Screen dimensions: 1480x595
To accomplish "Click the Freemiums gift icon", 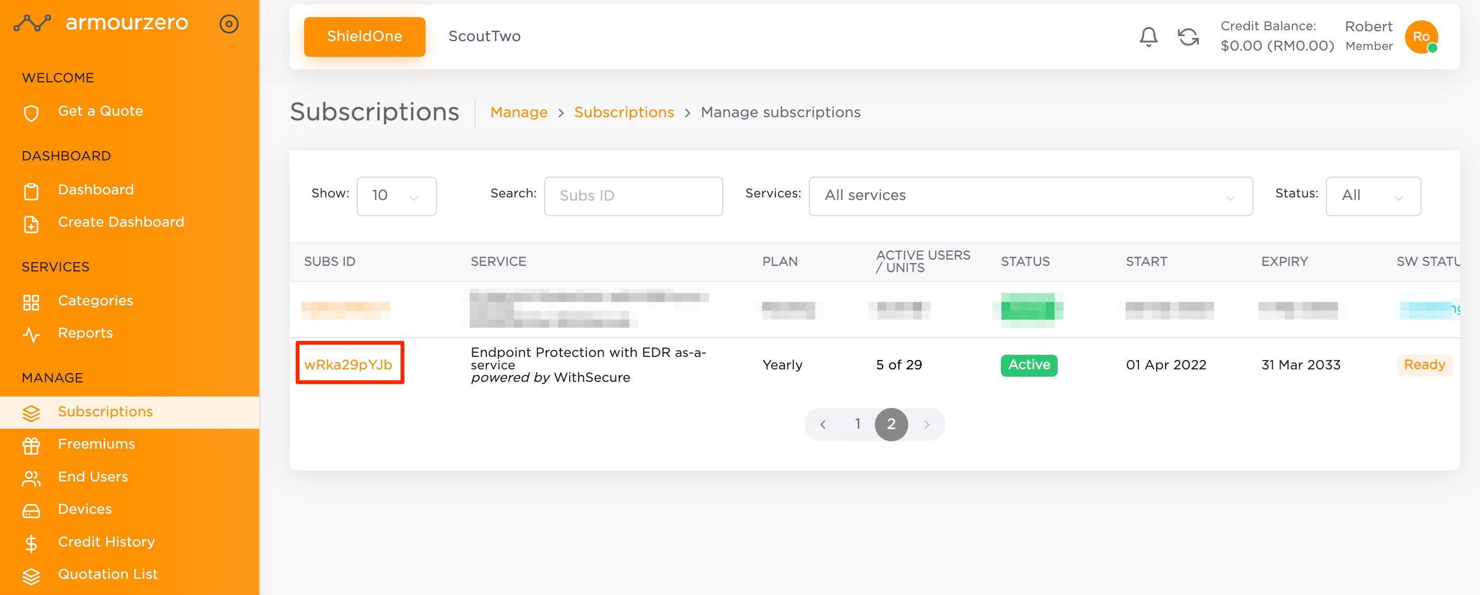I will [31, 445].
